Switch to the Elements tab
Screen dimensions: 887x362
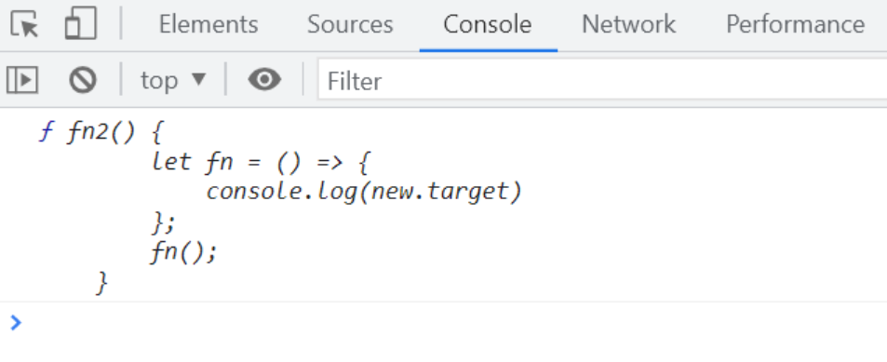click(x=208, y=24)
